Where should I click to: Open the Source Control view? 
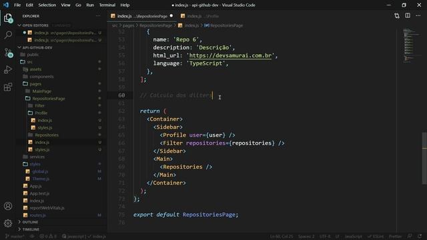pyautogui.click(x=8, y=52)
